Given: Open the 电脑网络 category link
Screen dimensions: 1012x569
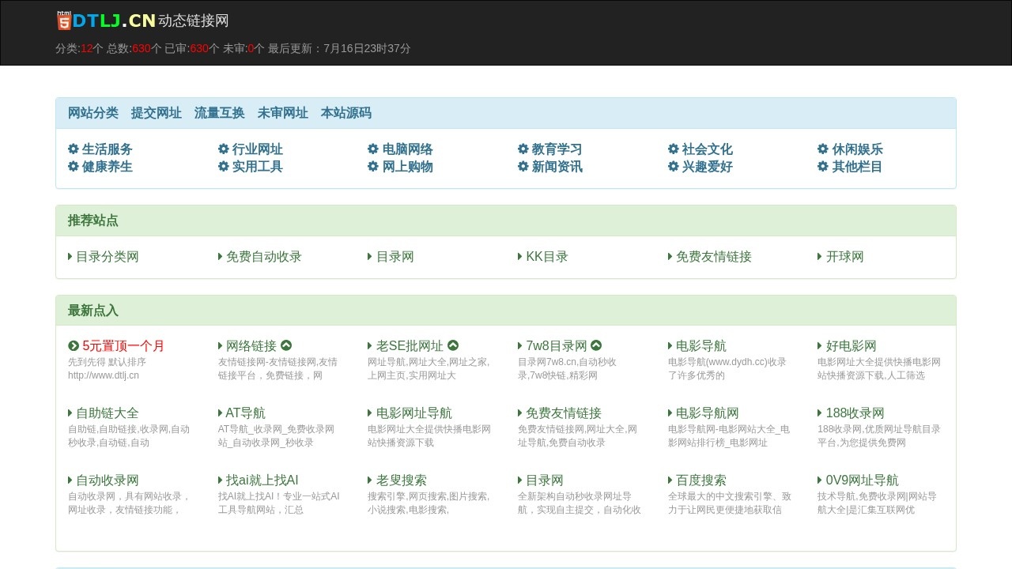Looking at the screenshot, I should tap(408, 149).
